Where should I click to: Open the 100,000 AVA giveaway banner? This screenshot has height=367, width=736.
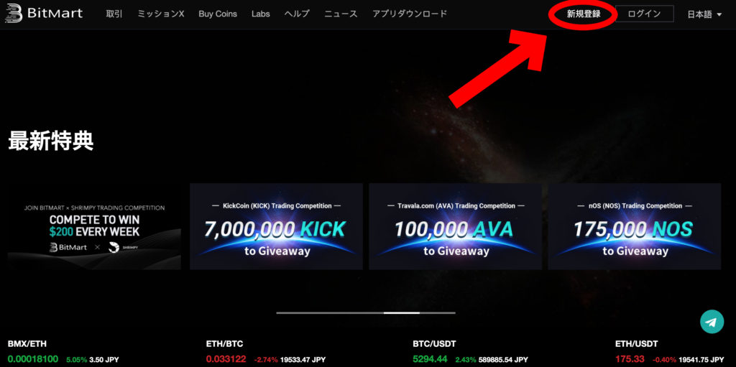(455, 226)
